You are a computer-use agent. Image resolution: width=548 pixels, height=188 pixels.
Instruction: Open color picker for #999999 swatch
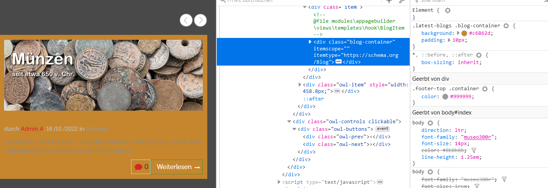coord(445,97)
